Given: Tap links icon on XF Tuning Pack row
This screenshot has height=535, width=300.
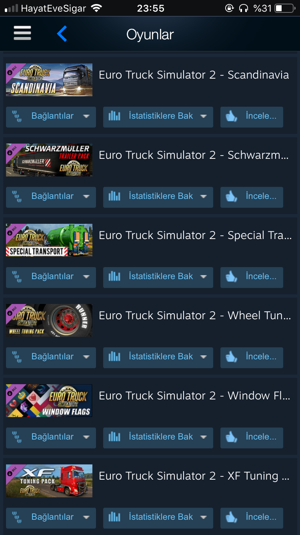Looking at the screenshot, I should click(17, 517).
